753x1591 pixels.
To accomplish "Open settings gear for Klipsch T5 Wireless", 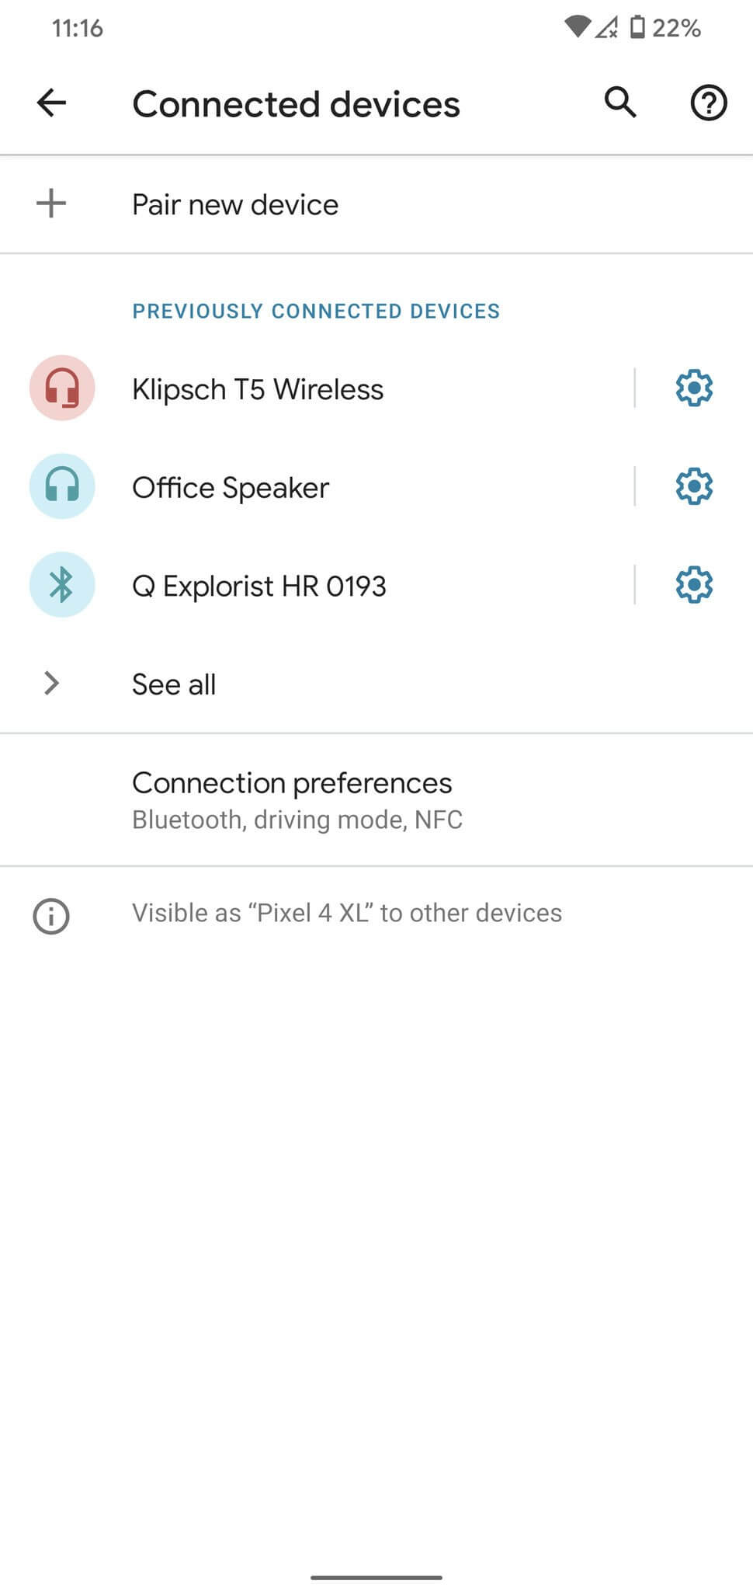I will [694, 388].
